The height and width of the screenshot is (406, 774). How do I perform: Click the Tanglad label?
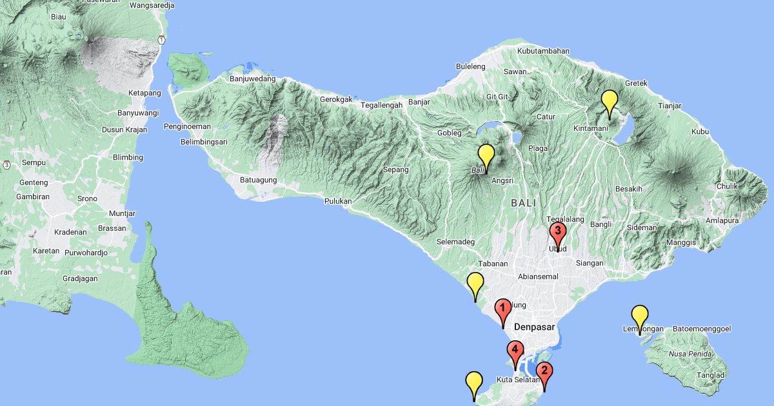[x=711, y=375]
